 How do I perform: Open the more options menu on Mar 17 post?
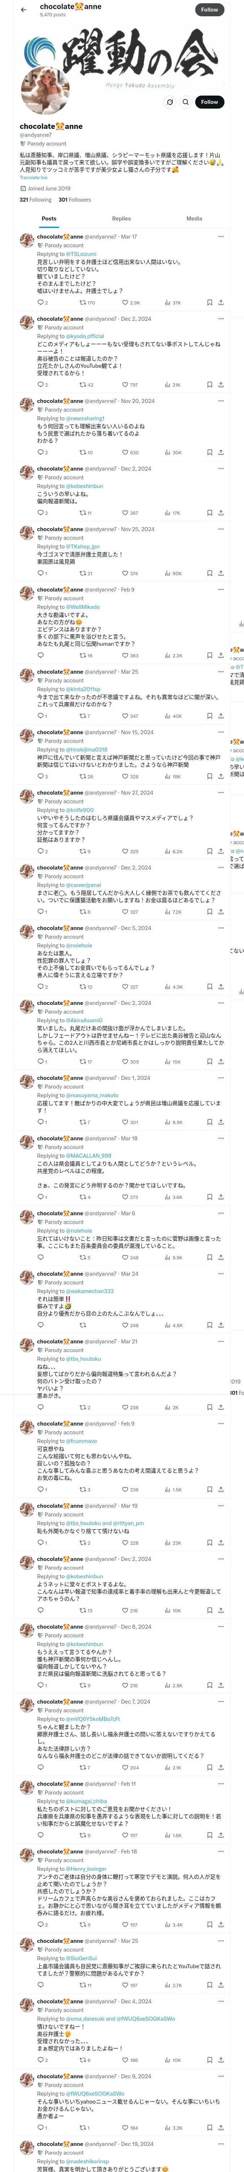(x=221, y=237)
